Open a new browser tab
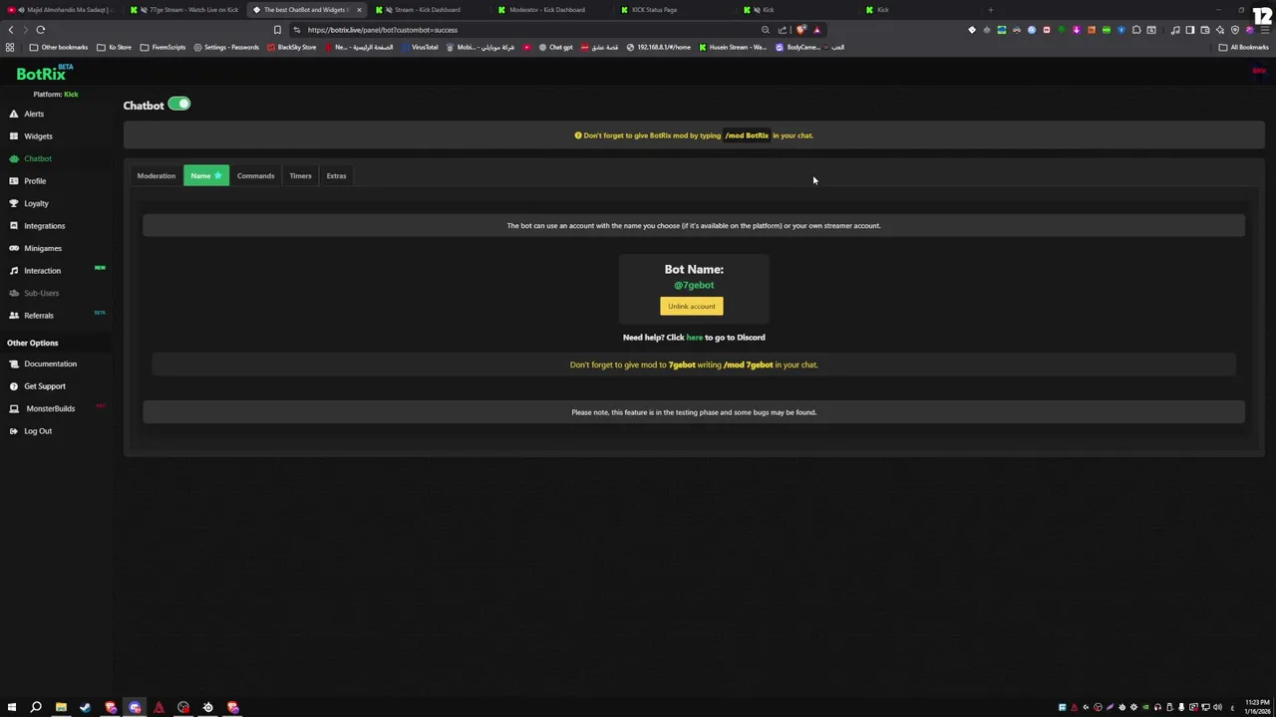 pyautogui.click(x=990, y=10)
